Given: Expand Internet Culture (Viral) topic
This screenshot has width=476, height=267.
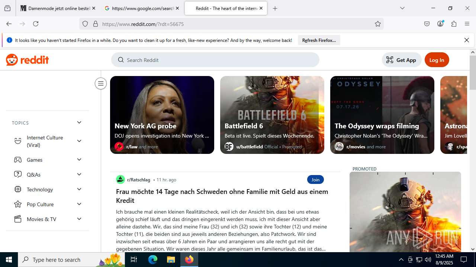Looking at the screenshot, I should pyautogui.click(x=79, y=141).
